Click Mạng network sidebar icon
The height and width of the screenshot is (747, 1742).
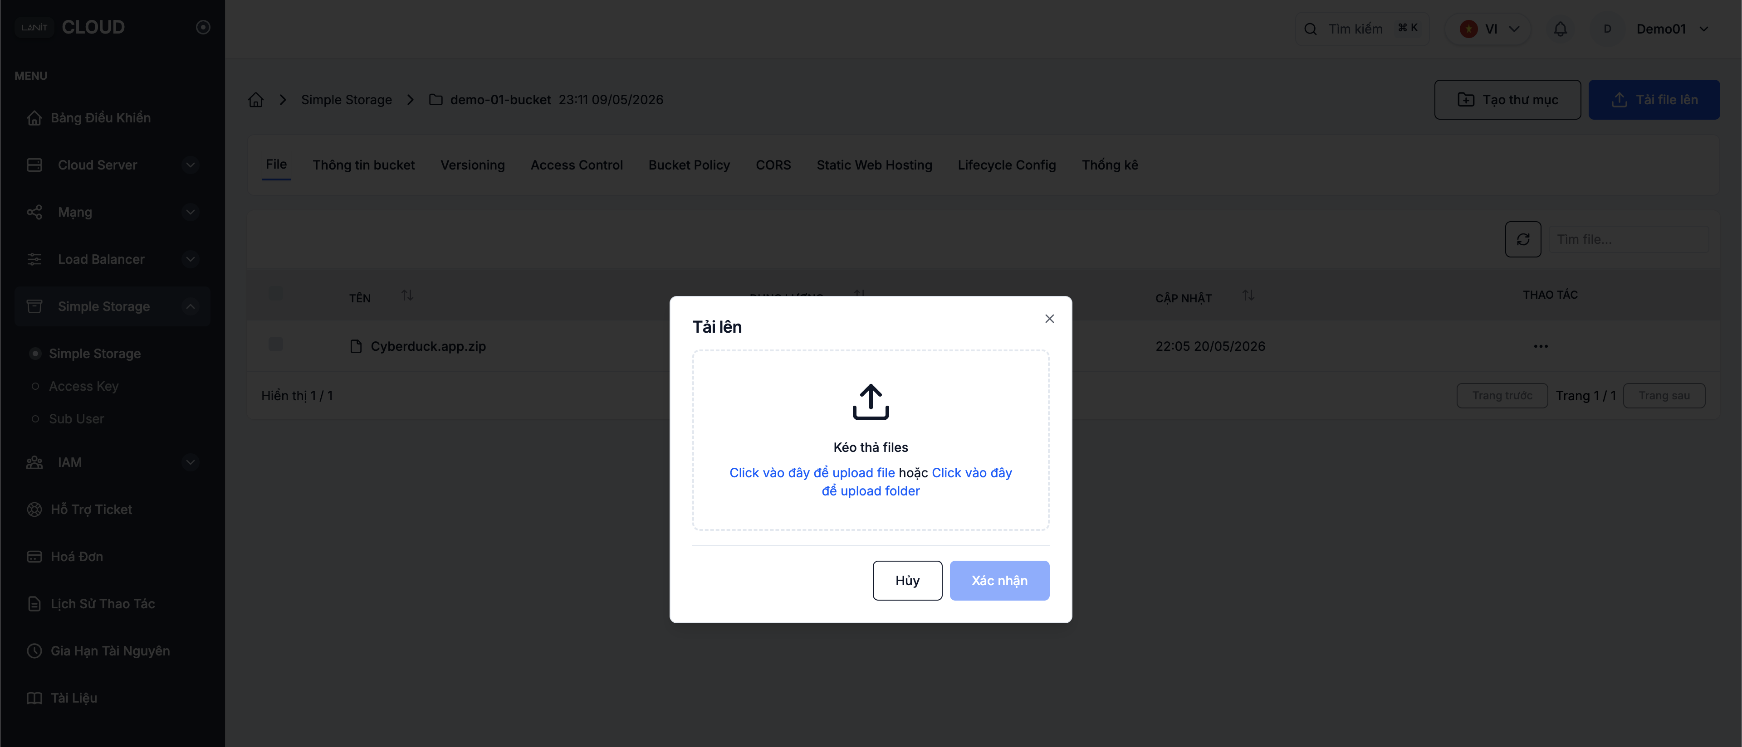click(34, 212)
